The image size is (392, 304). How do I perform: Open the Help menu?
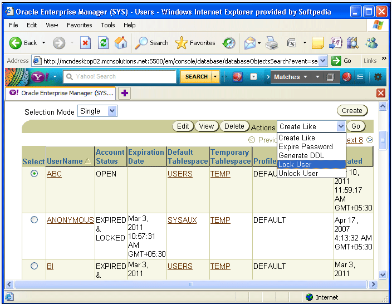(x=130, y=25)
